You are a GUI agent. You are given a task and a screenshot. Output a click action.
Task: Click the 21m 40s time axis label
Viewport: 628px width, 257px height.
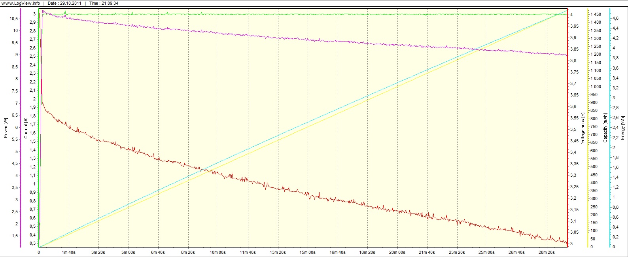[427, 252]
